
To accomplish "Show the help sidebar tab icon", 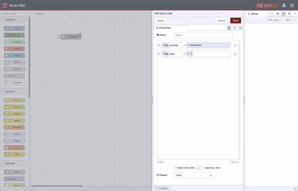I will (x=278, y=14).
